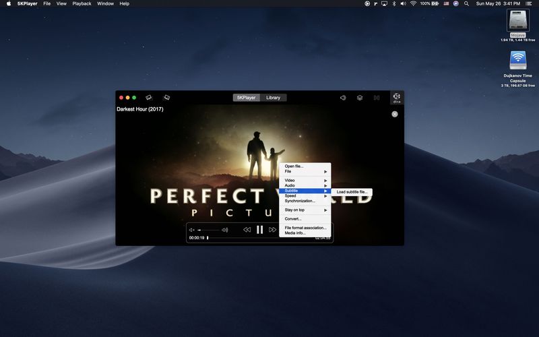539x337 pixels.
Task: Open system volume menu bar icon
Action: click(x=403, y=3)
